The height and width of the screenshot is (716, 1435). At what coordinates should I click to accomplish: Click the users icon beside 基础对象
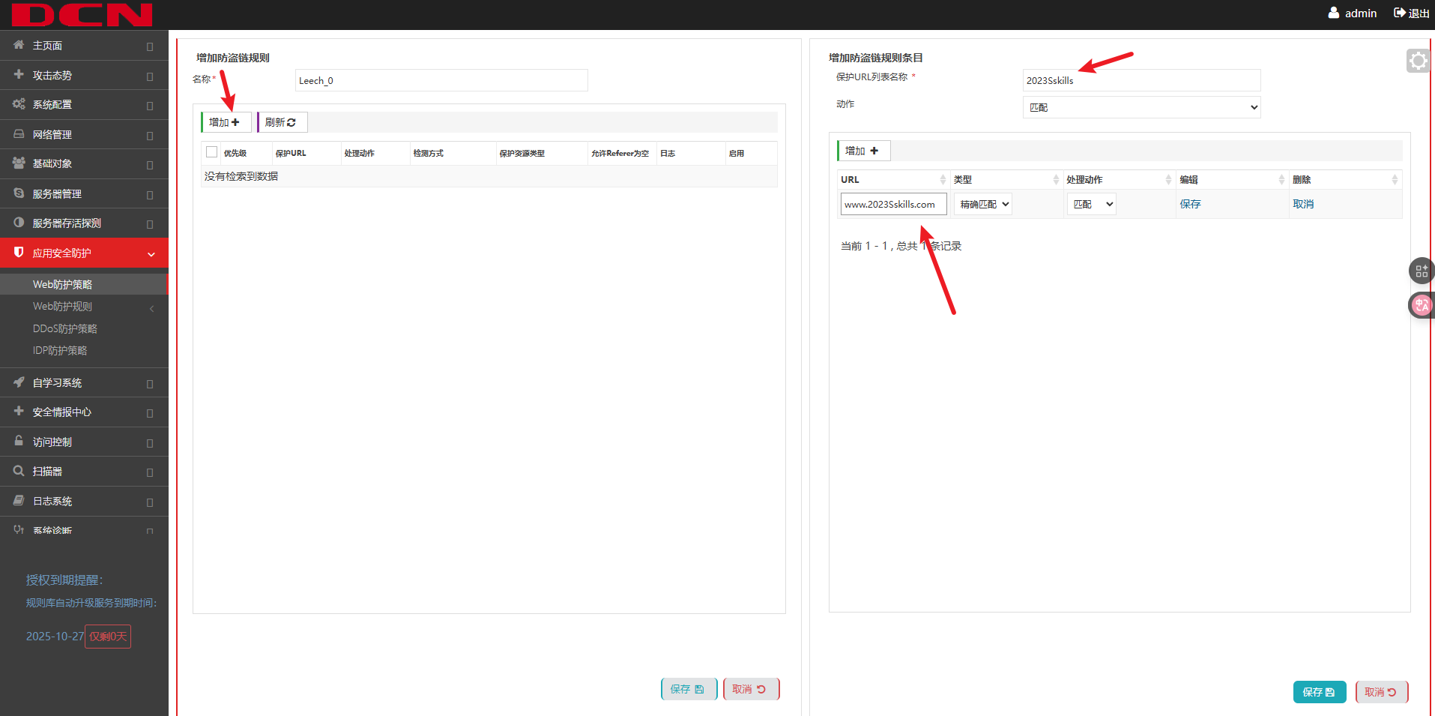[x=19, y=163]
